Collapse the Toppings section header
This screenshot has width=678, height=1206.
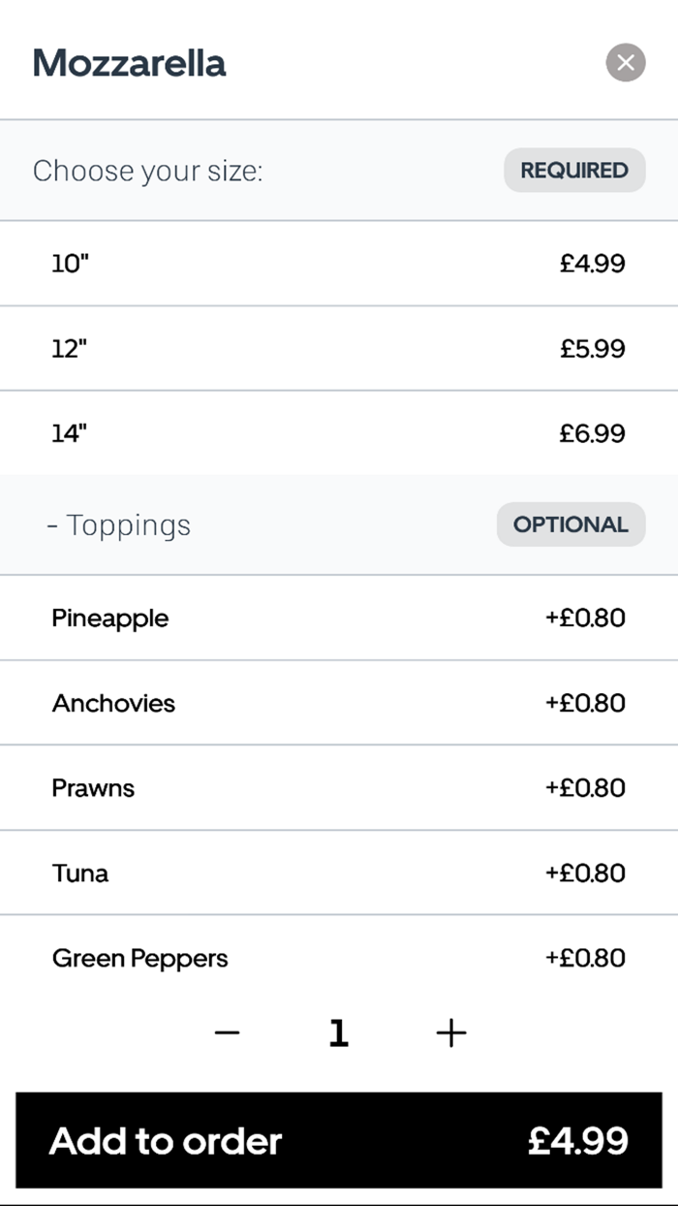coord(120,525)
